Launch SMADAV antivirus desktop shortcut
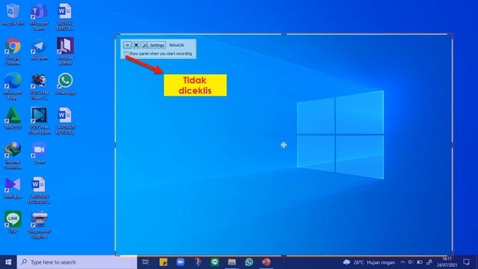 coord(13,118)
